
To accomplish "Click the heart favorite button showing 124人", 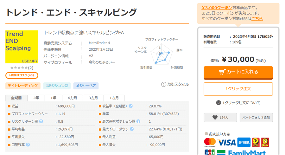I will pyautogui.click(x=220, y=118).
